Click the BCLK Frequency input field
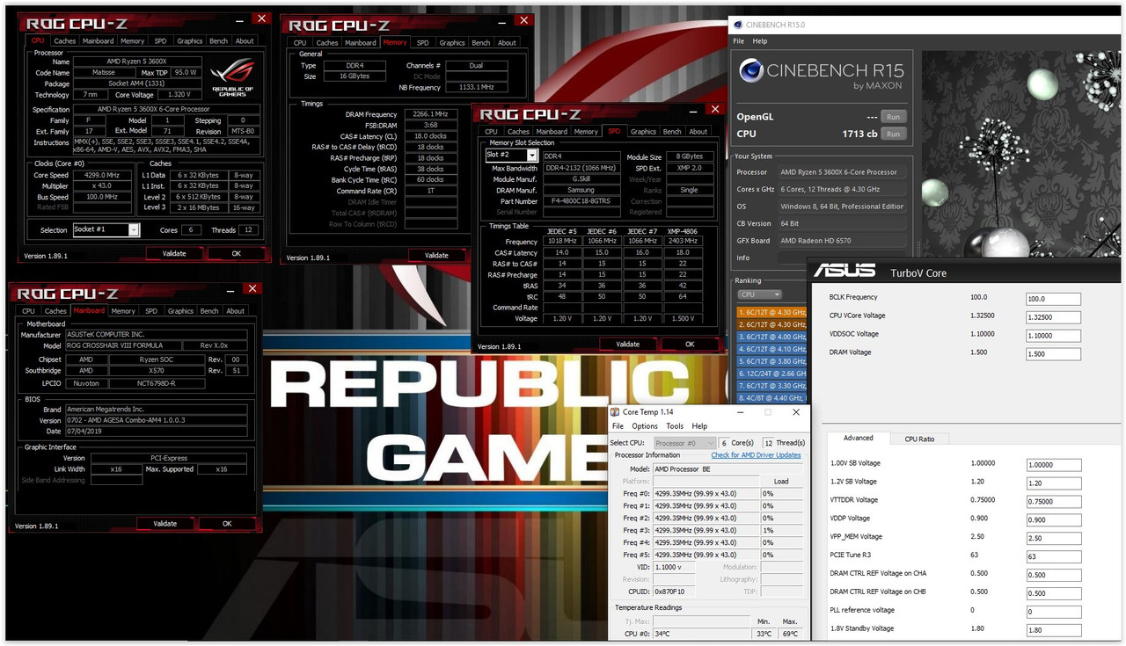The width and height of the screenshot is (1126, 646). tap(1054, 299)
